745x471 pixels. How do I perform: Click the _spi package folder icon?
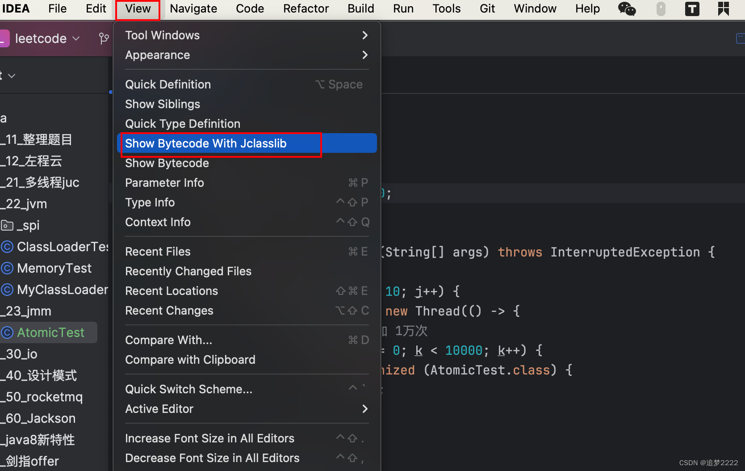pyautogui.click(x=7, y=225)
